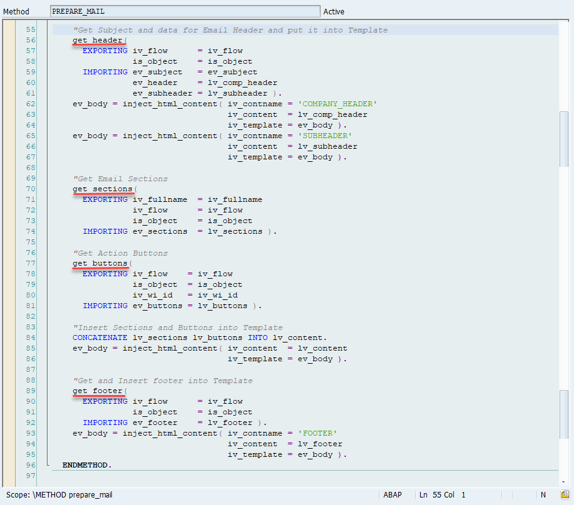Click the scroll down arrow of the editor

(564, 482)
